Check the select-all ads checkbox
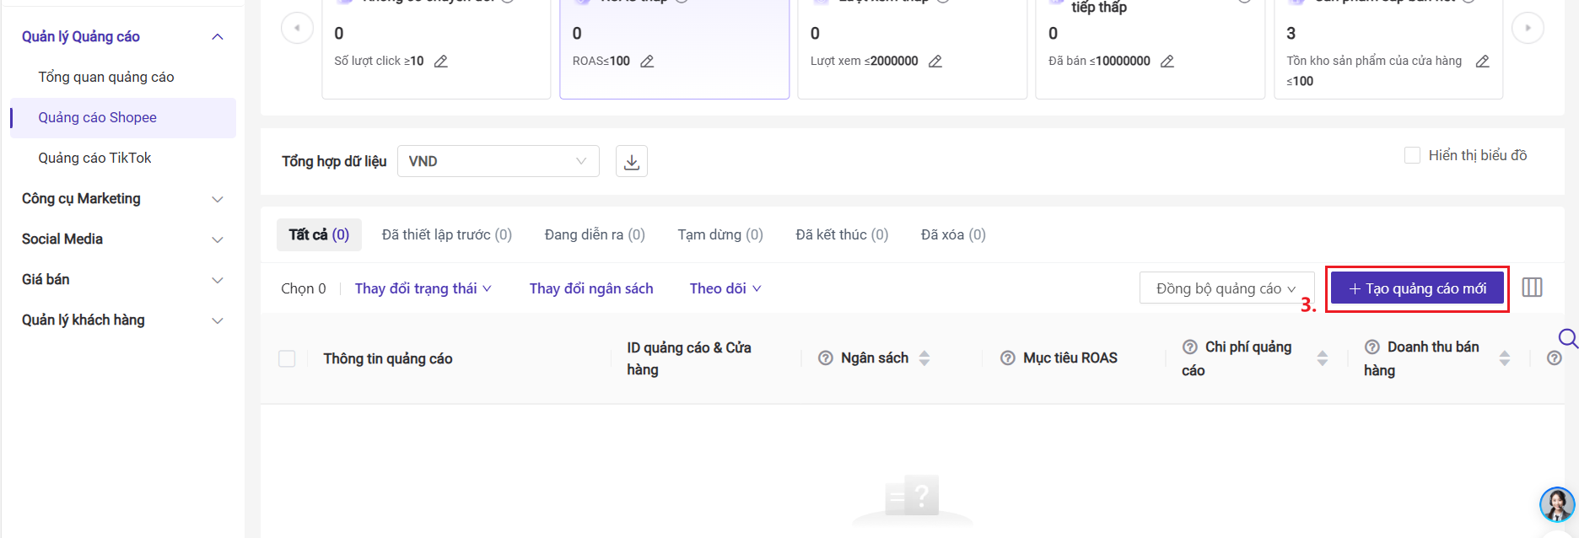 287,358
